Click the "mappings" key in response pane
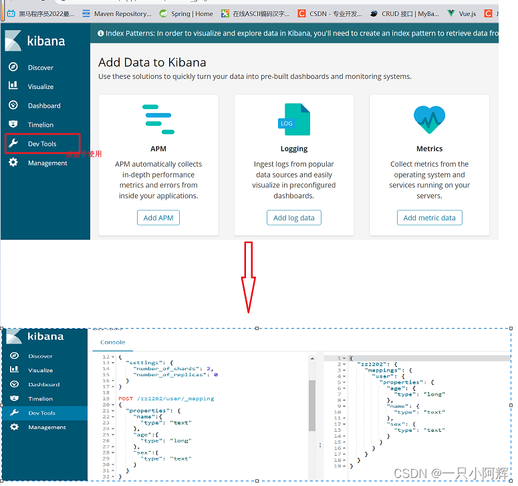The width and height of the screenshot is (518, 486). [382, 370]
